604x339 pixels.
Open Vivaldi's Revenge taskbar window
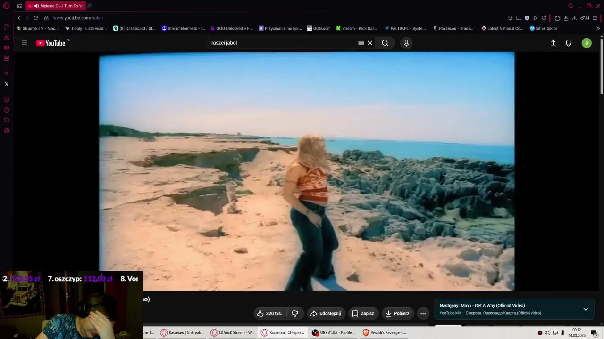point(384,332)
